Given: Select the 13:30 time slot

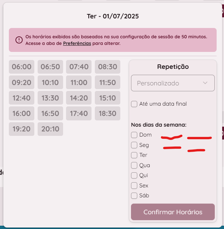Looking at the screenshot, I should 50,98.
